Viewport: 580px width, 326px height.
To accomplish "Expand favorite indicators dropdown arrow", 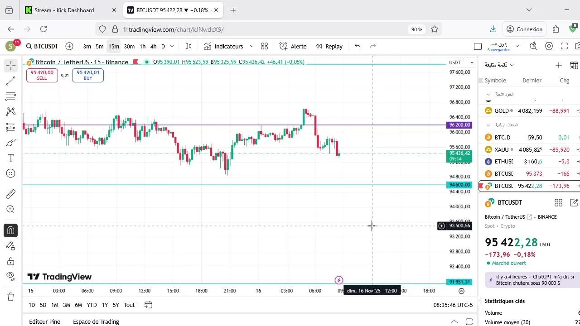I will click(x=251, y=46).
